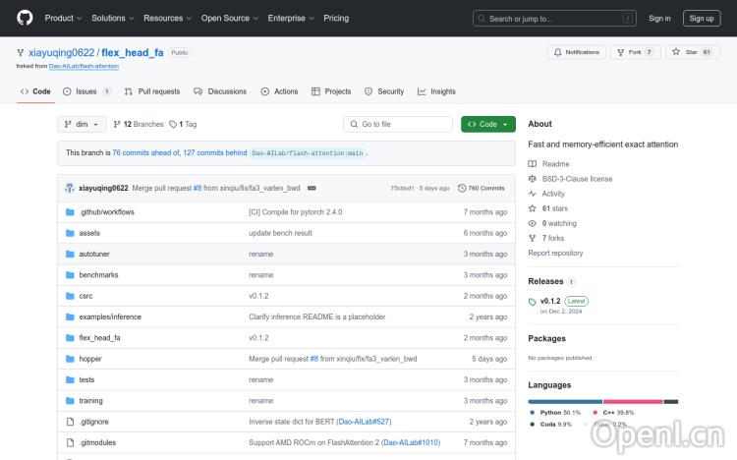Go to the Actions tab
Viewport: 737px width, 460px height.
click(x=279, y=91)
